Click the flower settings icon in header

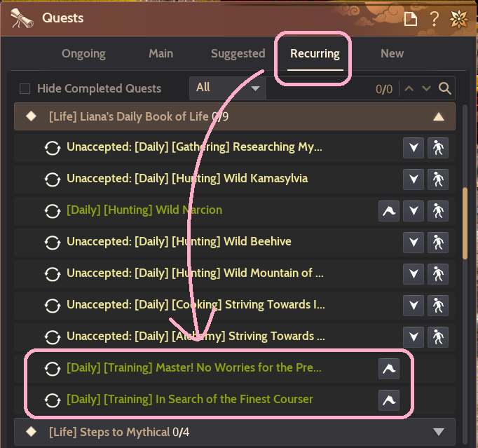tap(459, 18)
